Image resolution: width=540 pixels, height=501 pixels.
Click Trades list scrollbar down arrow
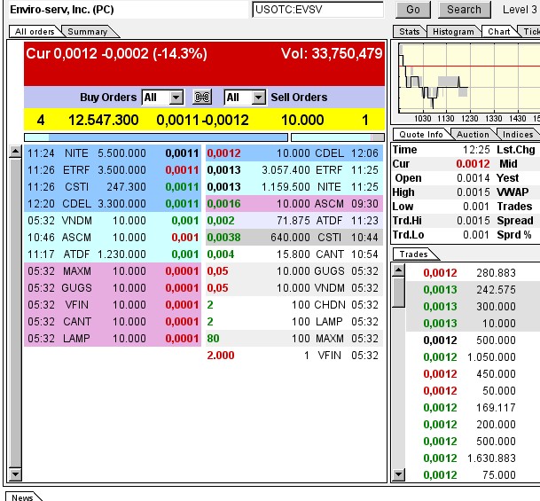tap(399, 474)
